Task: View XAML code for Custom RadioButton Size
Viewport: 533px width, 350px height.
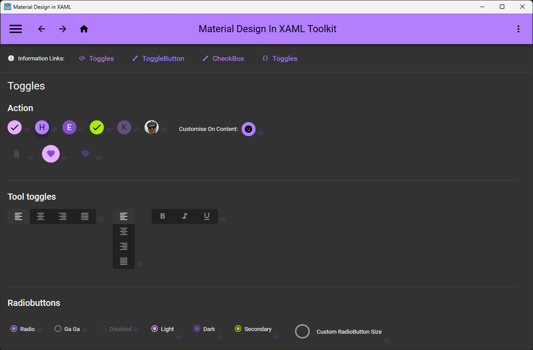Action: tap(386, 341)
